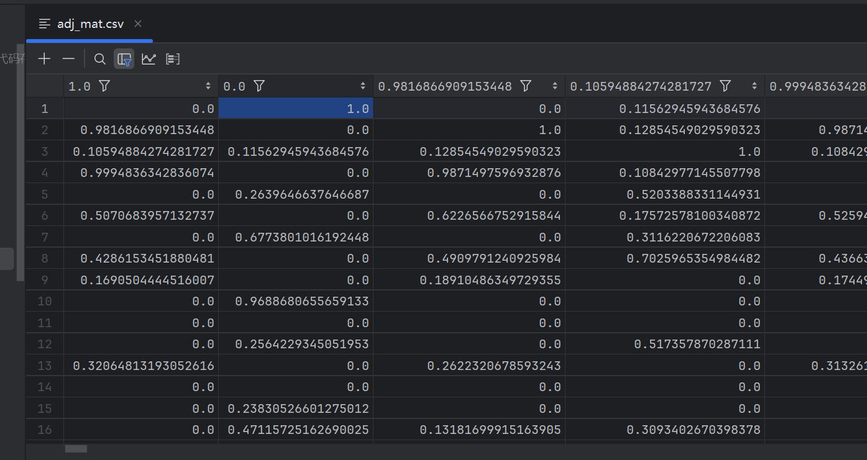Screen dimensions: 867x460
Task: Click cell 0.7025965354984482 in row 8
Action: [665, 258]
